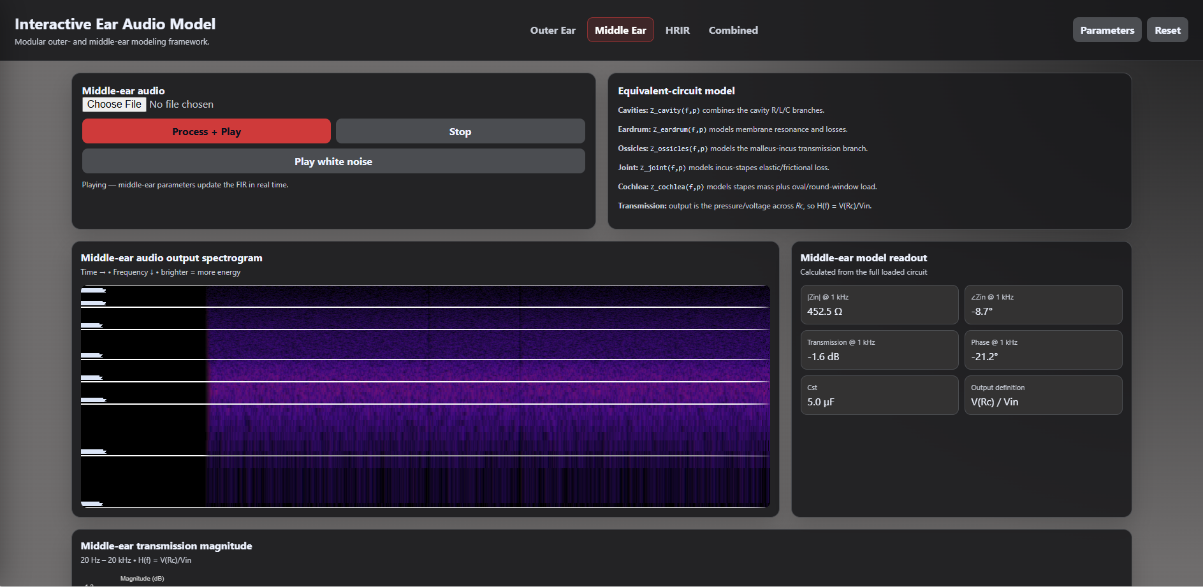Open the Parameters panel
The height and width of the screenshot is (587, 1203).
(1107, 30)
